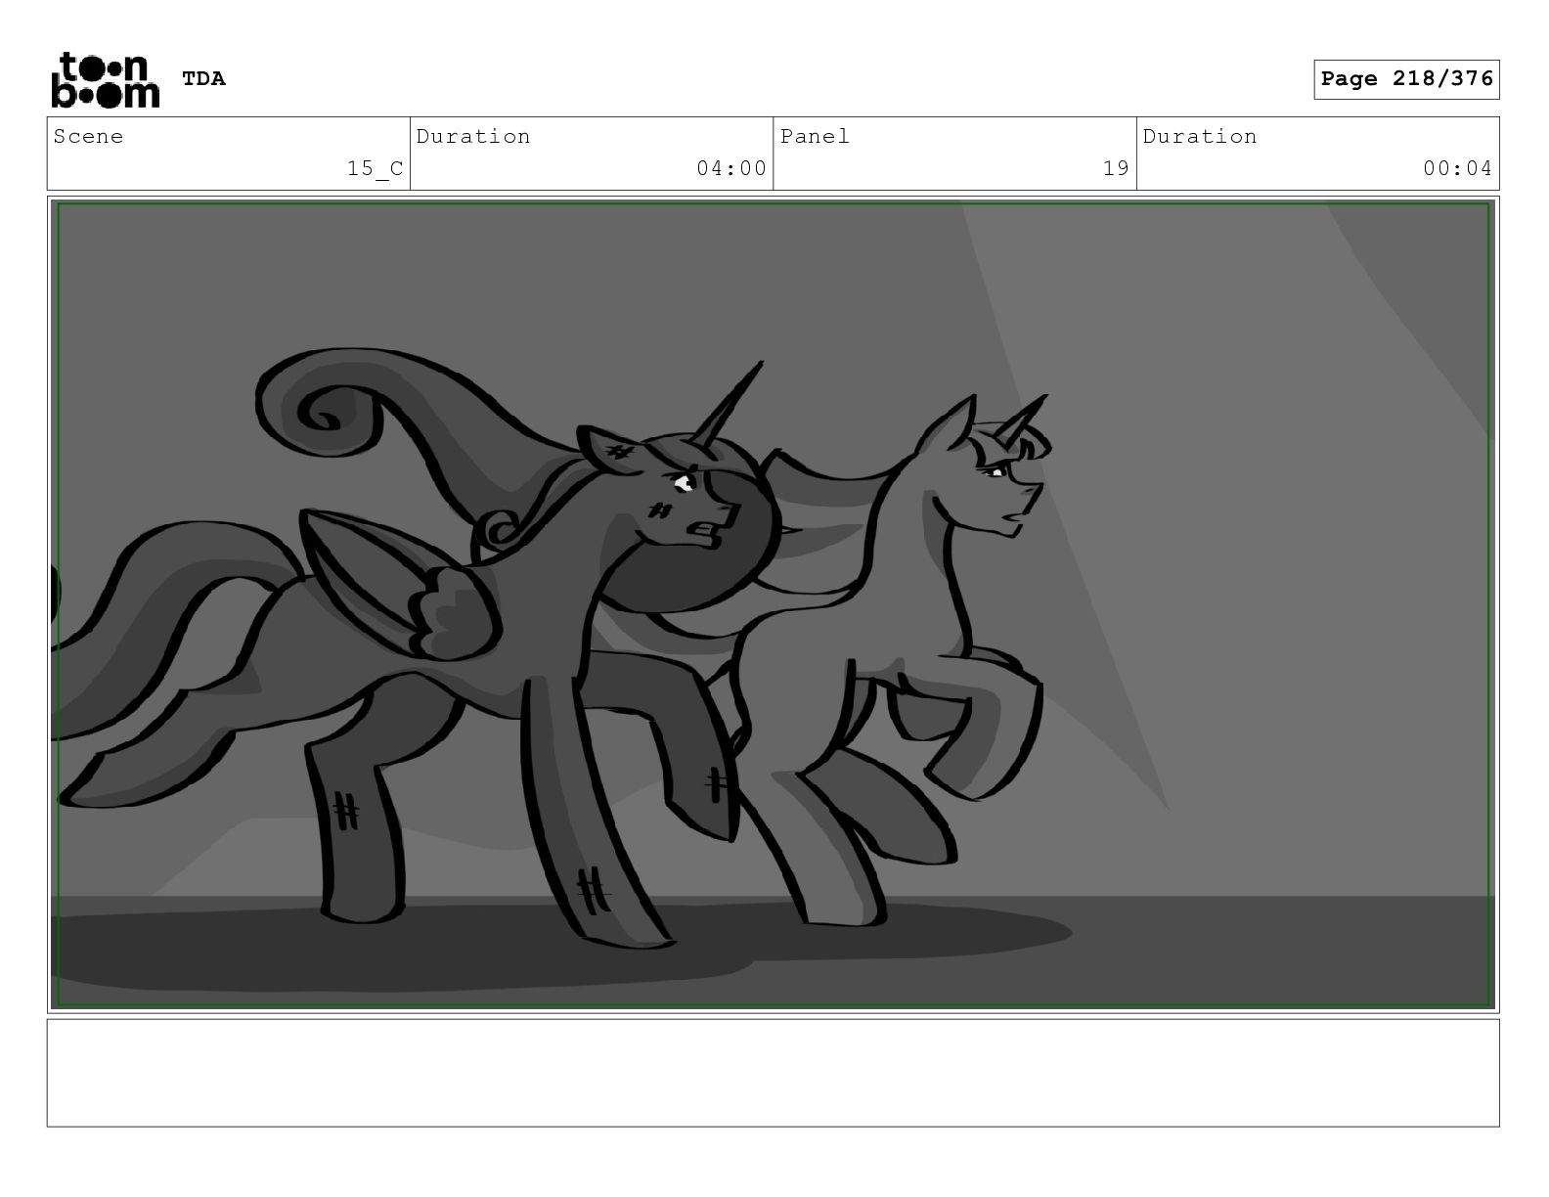Select the TDA project title text

[203, 78]
